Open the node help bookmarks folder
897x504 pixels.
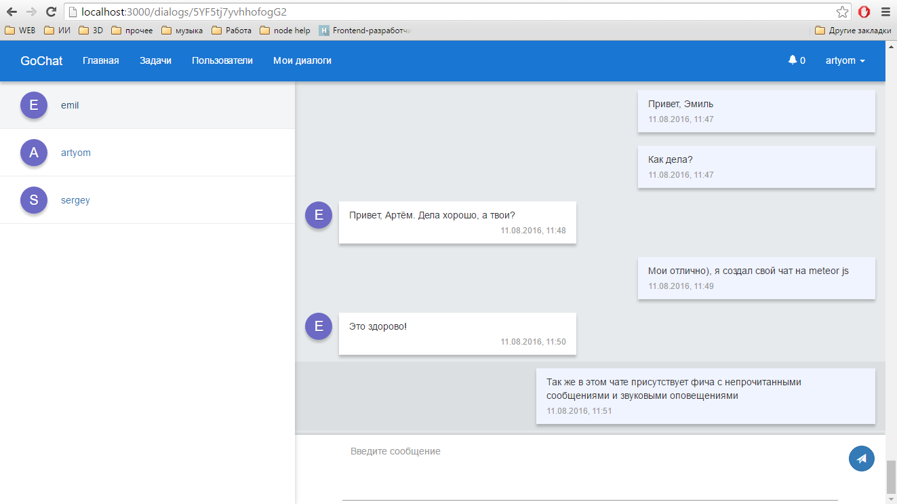click(285, 31)
